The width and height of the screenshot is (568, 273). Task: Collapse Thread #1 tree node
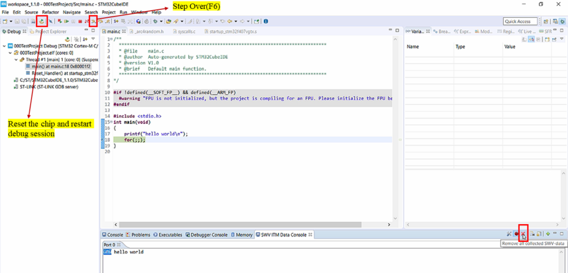coord(16,59)
